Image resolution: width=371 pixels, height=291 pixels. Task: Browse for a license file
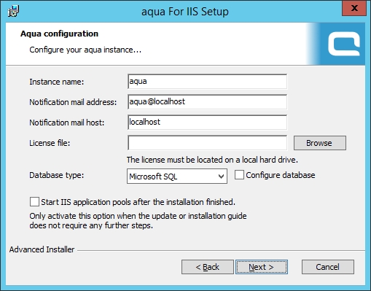coord(320,143)
